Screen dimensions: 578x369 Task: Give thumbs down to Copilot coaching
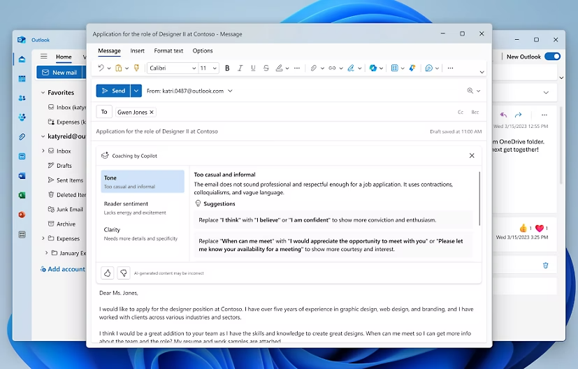[x=123, y=273]
